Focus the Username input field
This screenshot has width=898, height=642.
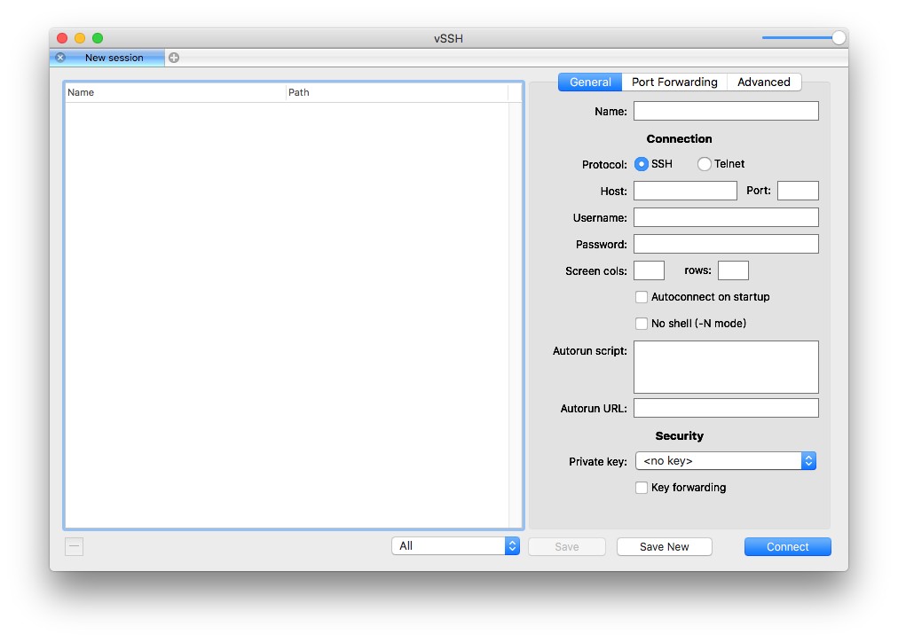pyautogui.click(x=726, y=217)
